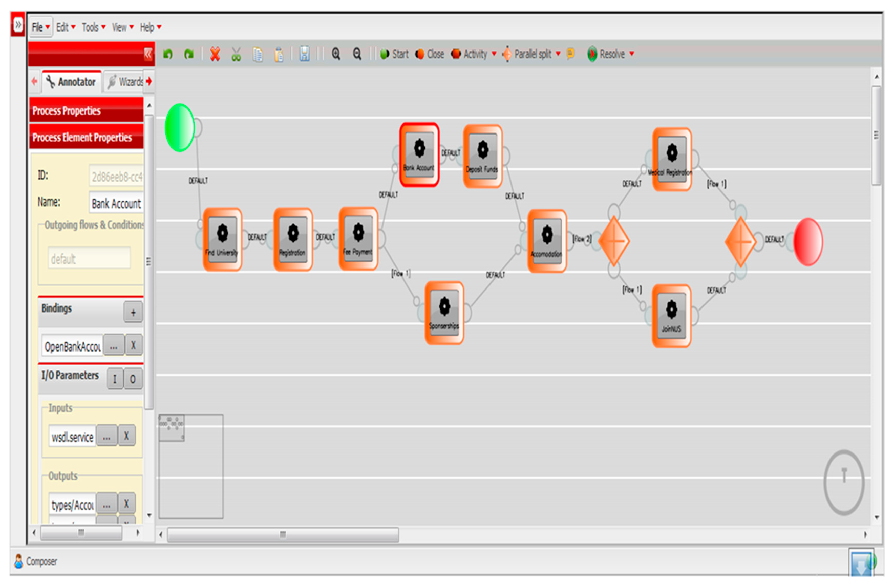Viewport: 894px width, 588px height.
Task: Expand the Process Properties section
Action: [86, 110]
